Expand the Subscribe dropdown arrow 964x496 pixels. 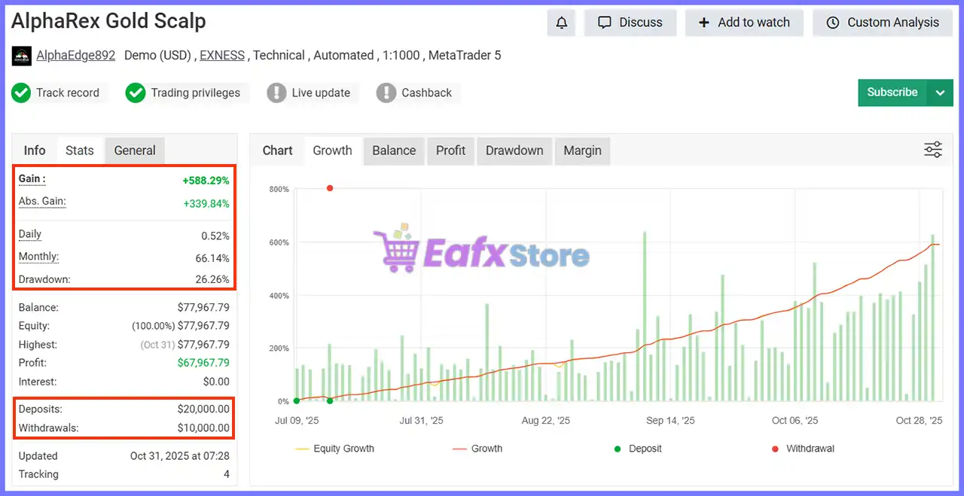point(940,93)
